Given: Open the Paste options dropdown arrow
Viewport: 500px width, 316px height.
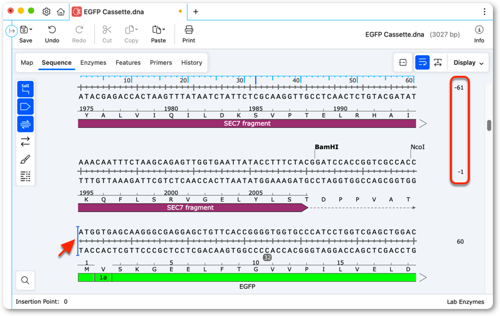Looking at the screenshot, I should pyautogui.click(x=164, y=30).
